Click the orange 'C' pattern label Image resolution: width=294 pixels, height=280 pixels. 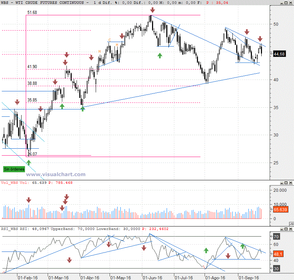point(110,40)
